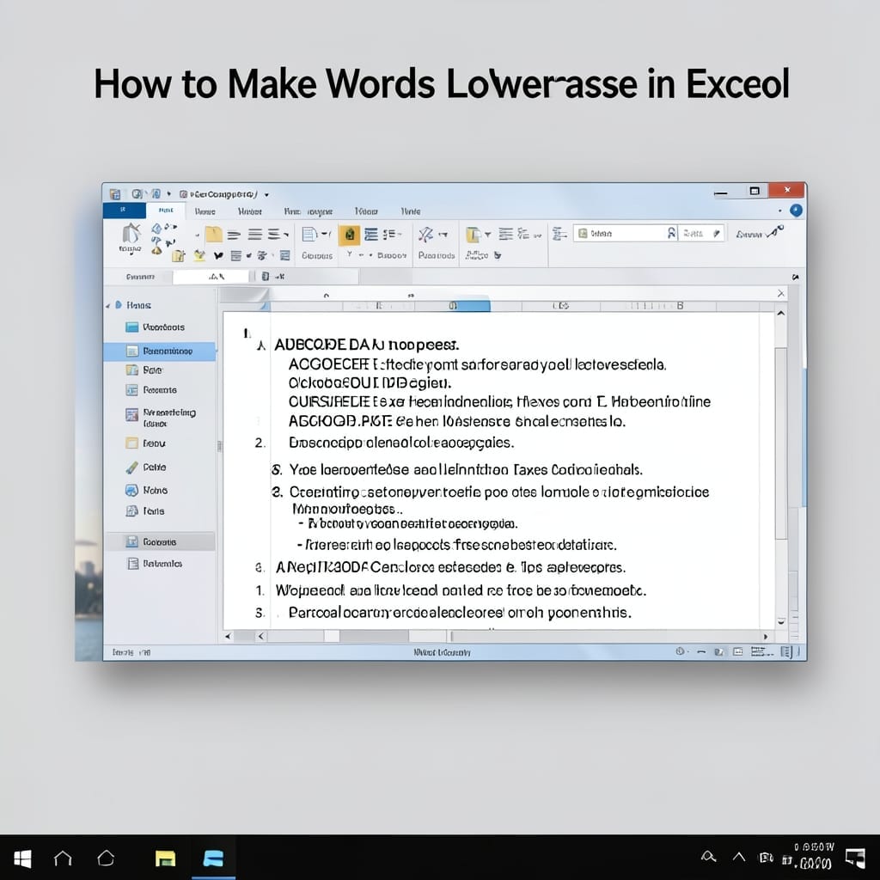Click the small document icon under the ribbon
Screen dimensions: 880x880
(x=266, y=276)
